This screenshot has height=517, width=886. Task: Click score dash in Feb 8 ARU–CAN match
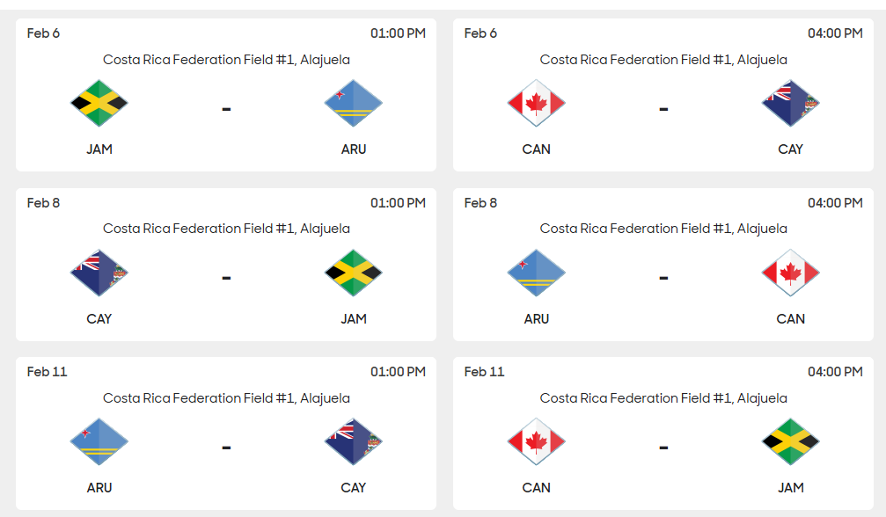pos(663,278)
